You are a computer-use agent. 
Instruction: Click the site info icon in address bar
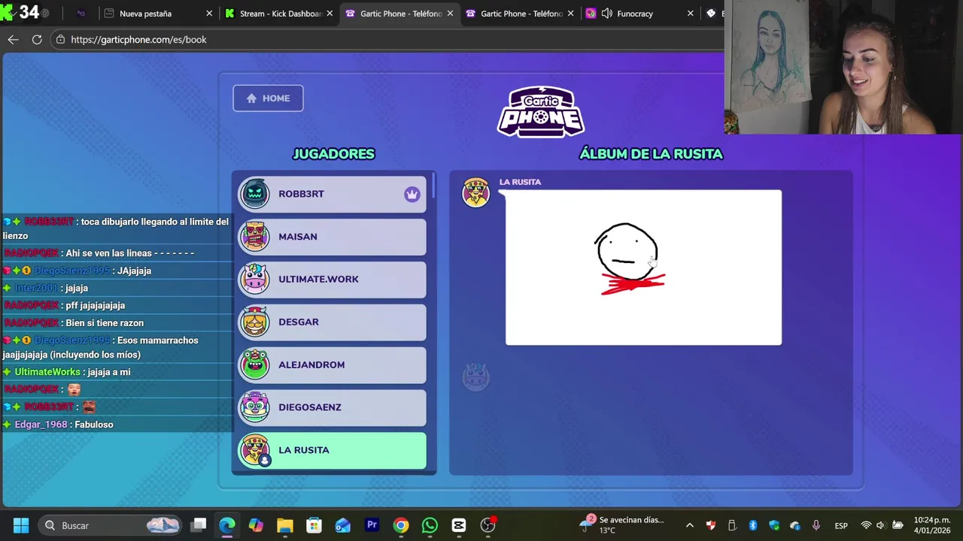tap(61, 39)
